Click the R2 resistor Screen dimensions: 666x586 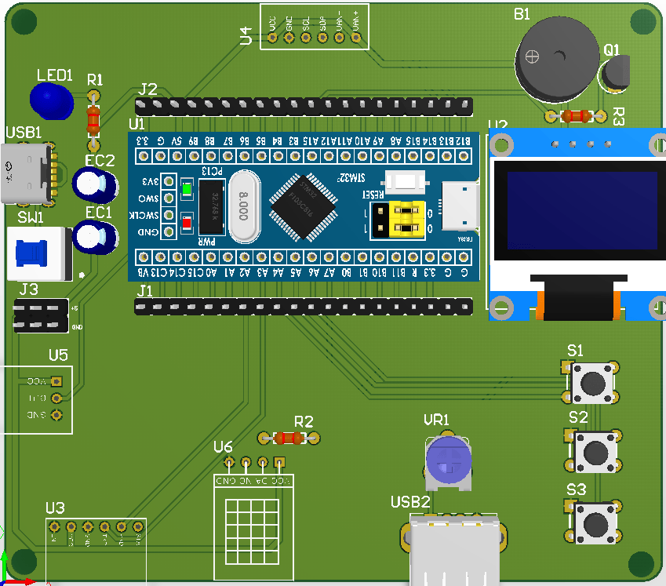point(289,438)
